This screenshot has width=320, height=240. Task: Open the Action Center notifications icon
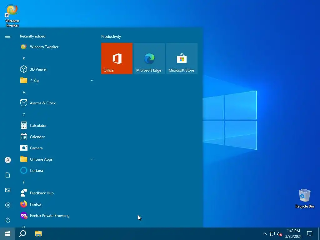coord(310,234)
